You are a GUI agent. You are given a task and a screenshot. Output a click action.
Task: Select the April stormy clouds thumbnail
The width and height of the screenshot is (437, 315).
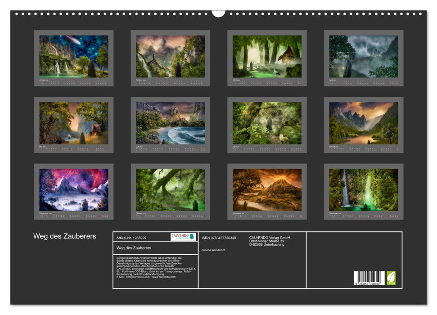click(x=364, y=57)
